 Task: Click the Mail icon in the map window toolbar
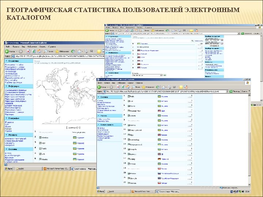[x=79, y=51]
